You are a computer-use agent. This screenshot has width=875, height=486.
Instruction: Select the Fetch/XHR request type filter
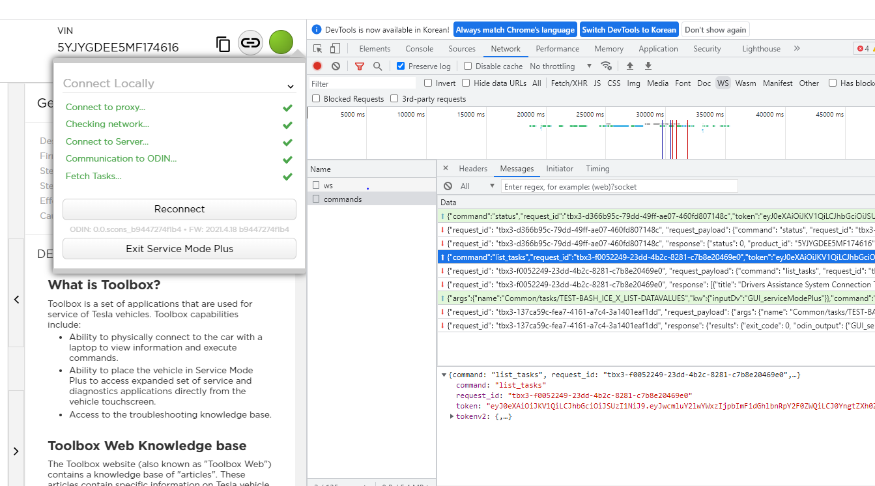point(569,83)
